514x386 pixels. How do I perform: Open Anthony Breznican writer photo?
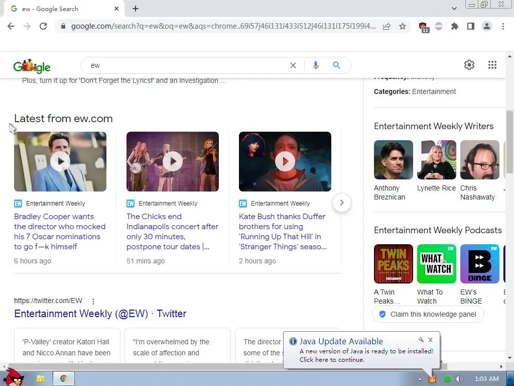click(394, 160)
